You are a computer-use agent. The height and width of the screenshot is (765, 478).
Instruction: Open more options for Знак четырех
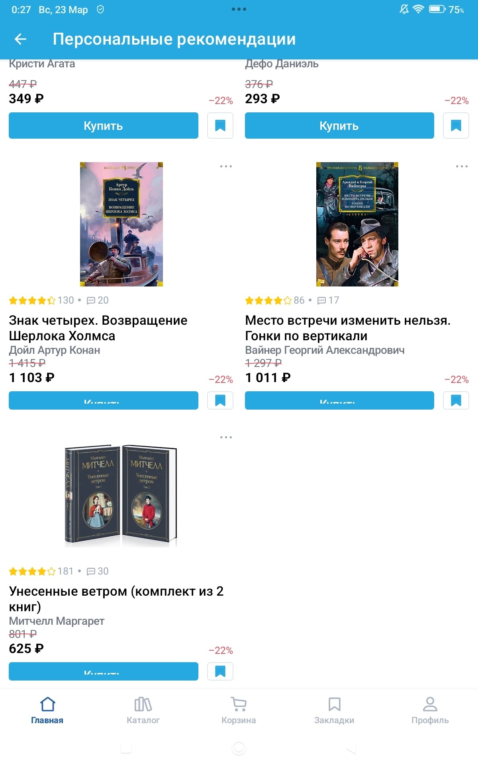(x=226, y=166)
